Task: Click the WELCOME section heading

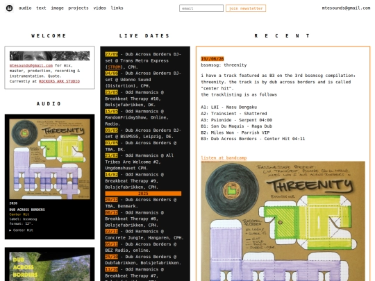Action: coord(49,36)
